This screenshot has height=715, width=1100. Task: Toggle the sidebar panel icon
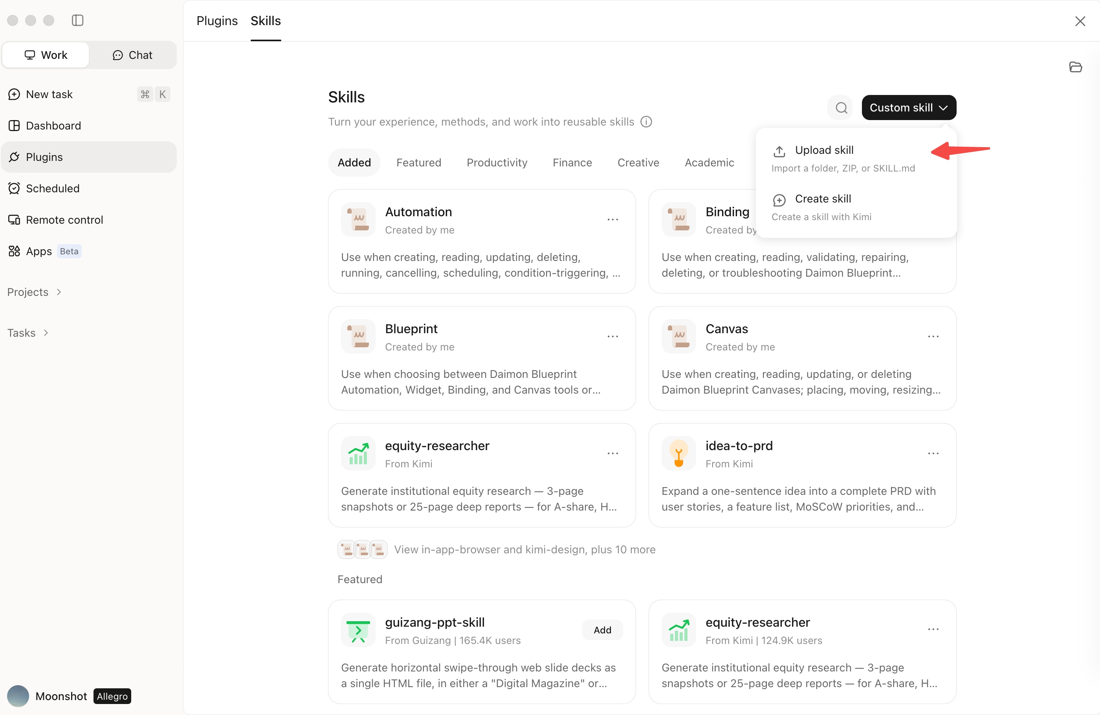pos(78,20)
